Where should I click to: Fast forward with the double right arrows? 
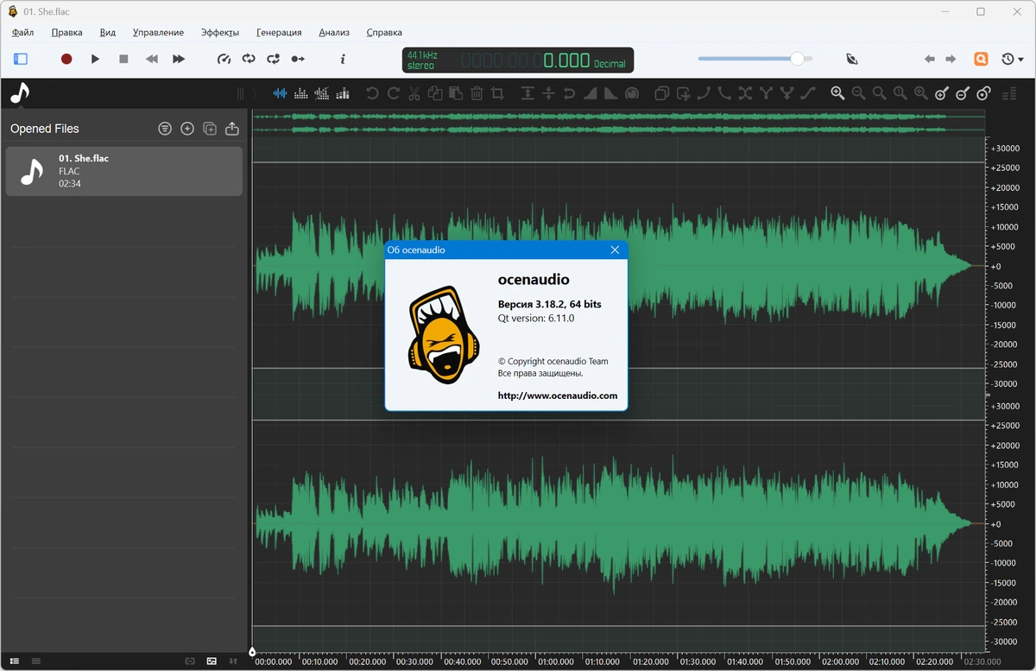[179, 59]
